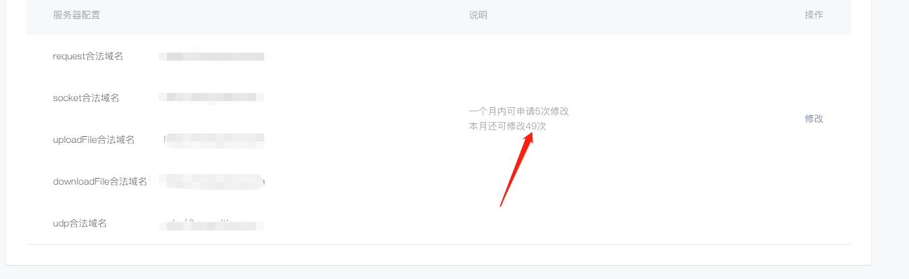Image resolution: width=909 pixels, height=279 pixels.
Task: Click the 说明 column header
Action: pyautogui.click(x=478, y=15)
